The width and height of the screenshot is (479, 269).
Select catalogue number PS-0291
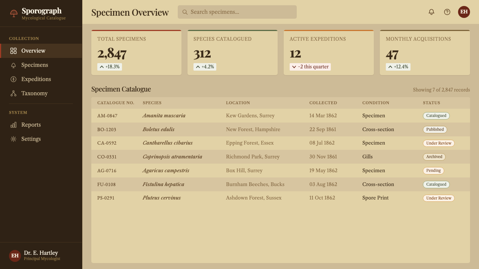[x=106, y=198]
